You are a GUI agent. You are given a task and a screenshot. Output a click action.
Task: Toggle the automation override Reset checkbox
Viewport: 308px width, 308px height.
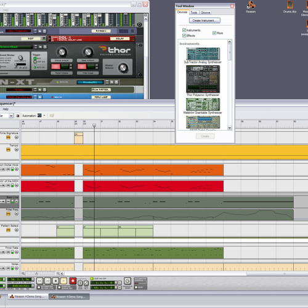pos(136,287)
